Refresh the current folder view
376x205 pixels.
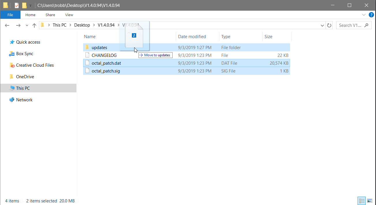pos(329,25)
